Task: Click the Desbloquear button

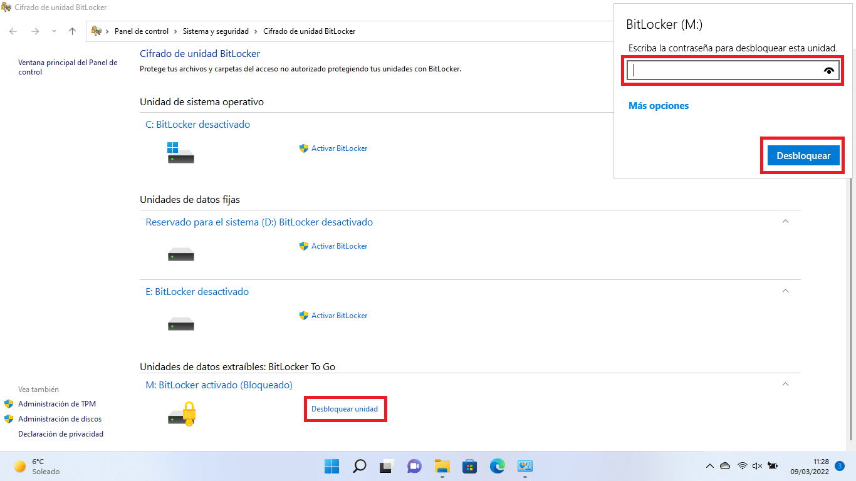Action: coord(803,156)
